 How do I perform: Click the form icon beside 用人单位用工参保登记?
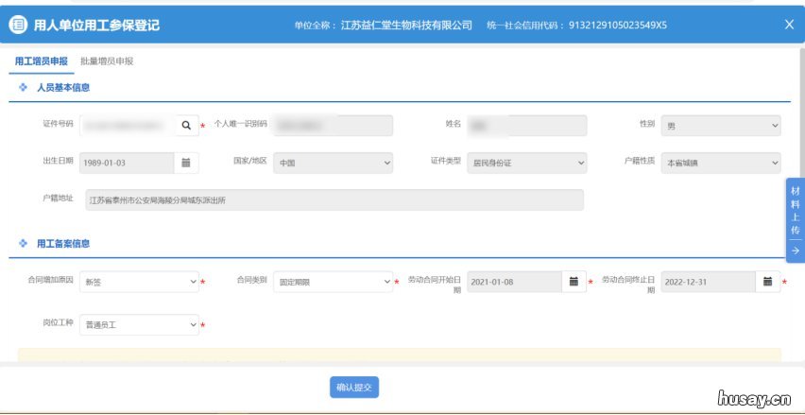point(18,25)
